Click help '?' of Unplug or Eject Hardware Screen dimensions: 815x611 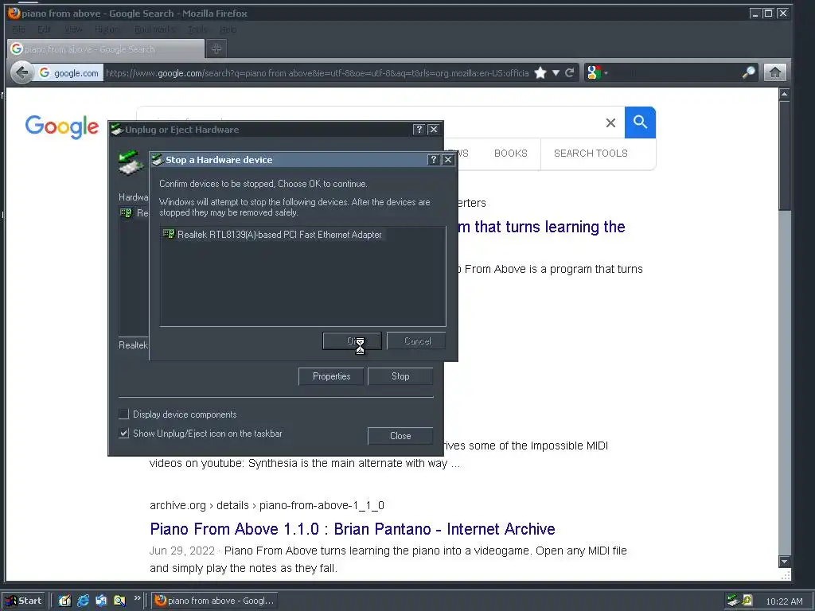(x=419, y=130)
